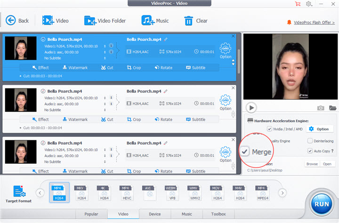Open VideoProc Flash Offer link
This screenshot has width=339, height=223.
(x=314, y=22)
